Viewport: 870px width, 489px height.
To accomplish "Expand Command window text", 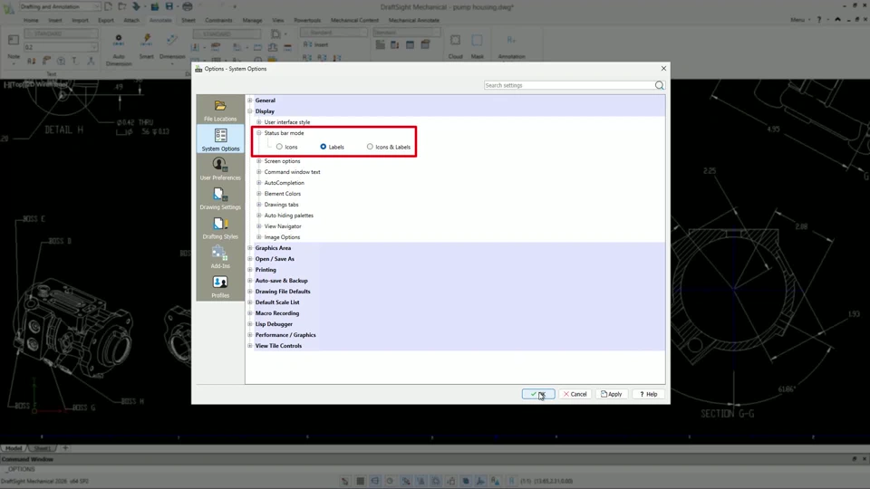I will 258,172.
